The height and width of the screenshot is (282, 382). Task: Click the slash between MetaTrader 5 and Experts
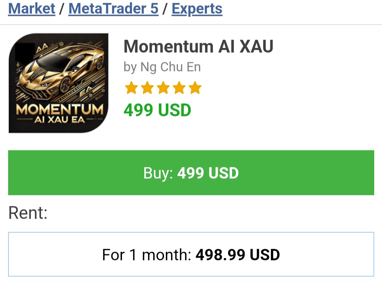pyautogui.click(x=165, y=8)
